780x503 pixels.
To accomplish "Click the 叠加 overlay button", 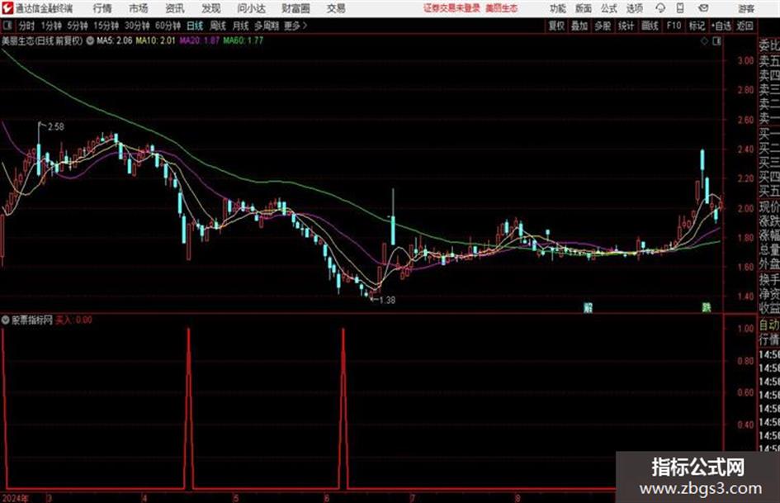I will [x=579, y=26].
